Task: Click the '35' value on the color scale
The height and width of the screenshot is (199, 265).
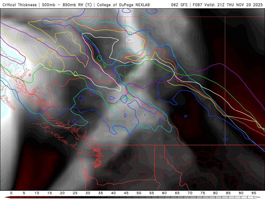Action: click(x=101, y=193)
